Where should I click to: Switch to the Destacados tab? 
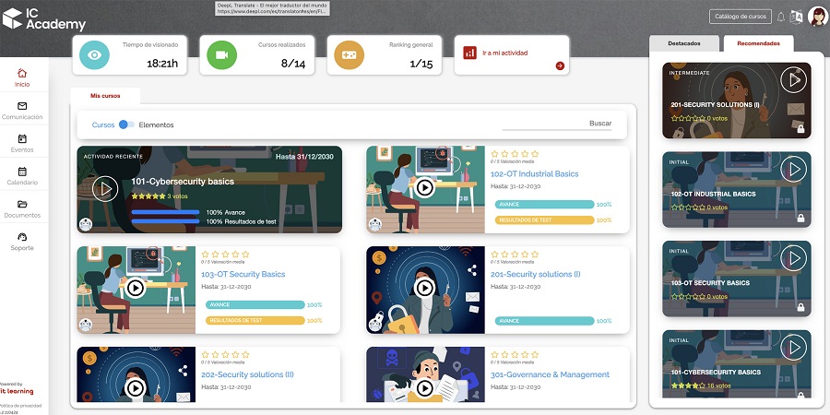click(x=683, y=43)
